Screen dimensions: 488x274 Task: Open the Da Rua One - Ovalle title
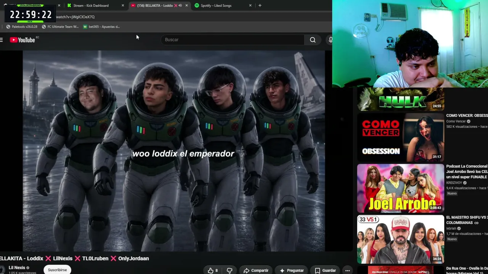pos(467,271)
